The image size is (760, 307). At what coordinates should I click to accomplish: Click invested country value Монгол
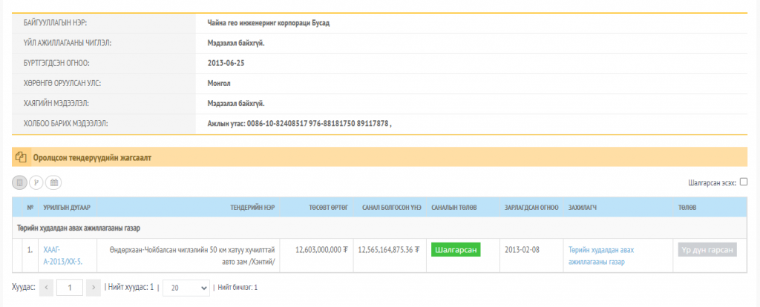[x=219, y=83]
